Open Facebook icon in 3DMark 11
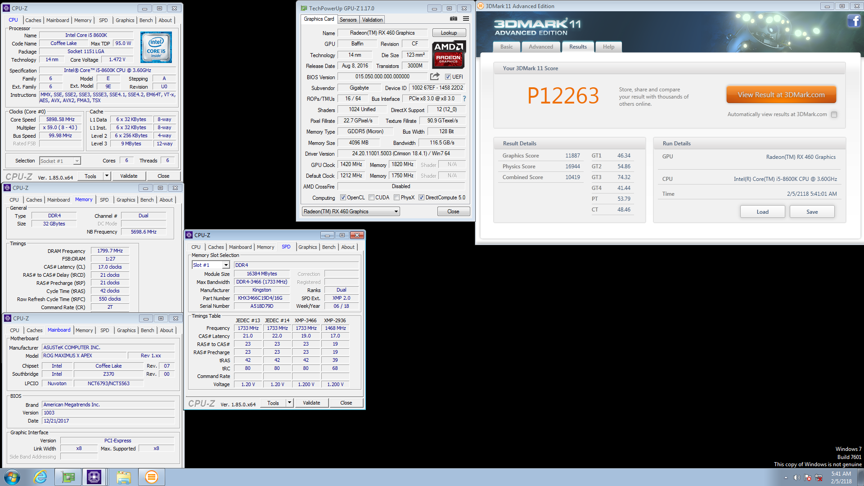Screen dimensions: 864x486 pos(854,21)
